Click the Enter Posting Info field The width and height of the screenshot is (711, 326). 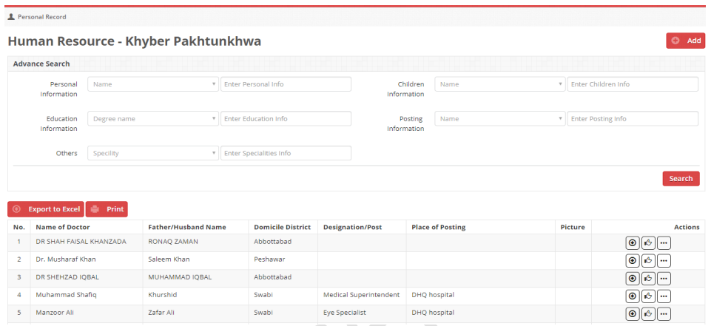(x=633, y=119)
